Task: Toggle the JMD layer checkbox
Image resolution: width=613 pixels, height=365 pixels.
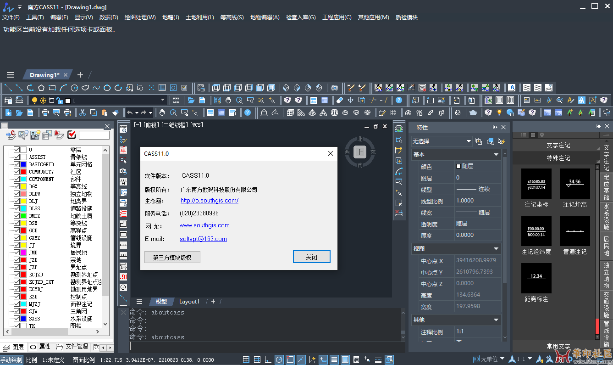Action: [x=17, y=253]
